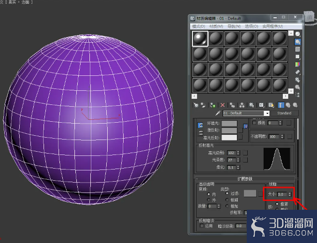Open the 导航(N) menu
317x243 pixels.
click(234, 26)
